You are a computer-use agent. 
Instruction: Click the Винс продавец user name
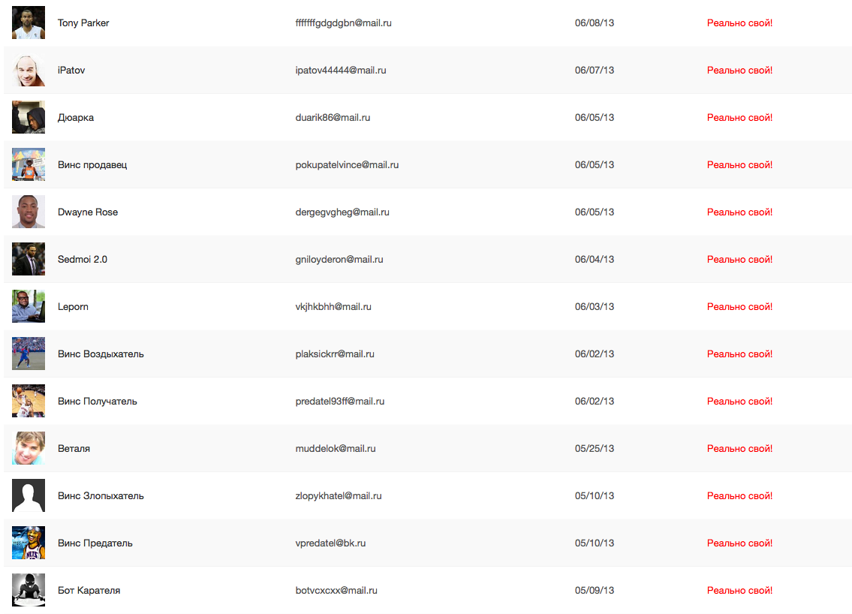92,164
